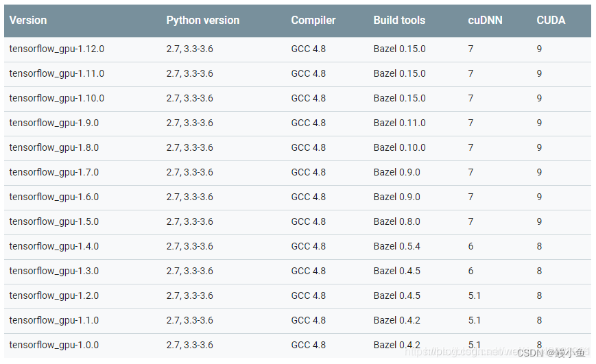Click Python 2.7, 3.3-3.6 in 1.4.0 row

[x=190, y=247]
